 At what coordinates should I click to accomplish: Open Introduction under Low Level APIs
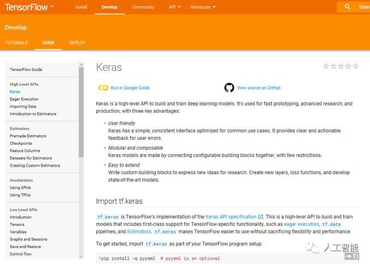click(x=21, y=217)
